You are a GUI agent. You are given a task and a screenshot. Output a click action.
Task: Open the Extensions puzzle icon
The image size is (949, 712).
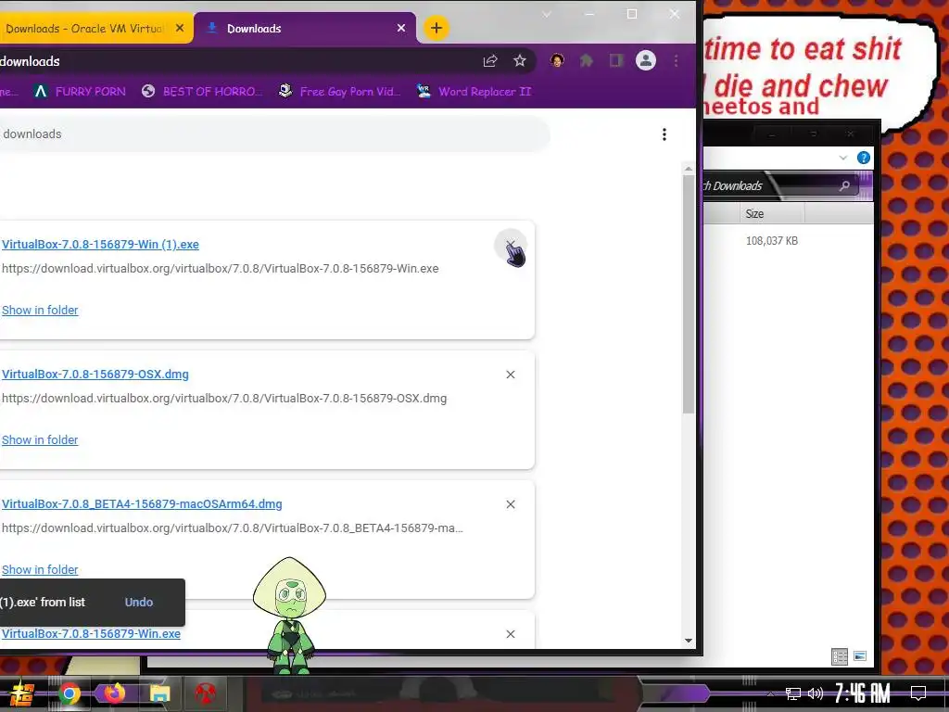coord(586,60)
